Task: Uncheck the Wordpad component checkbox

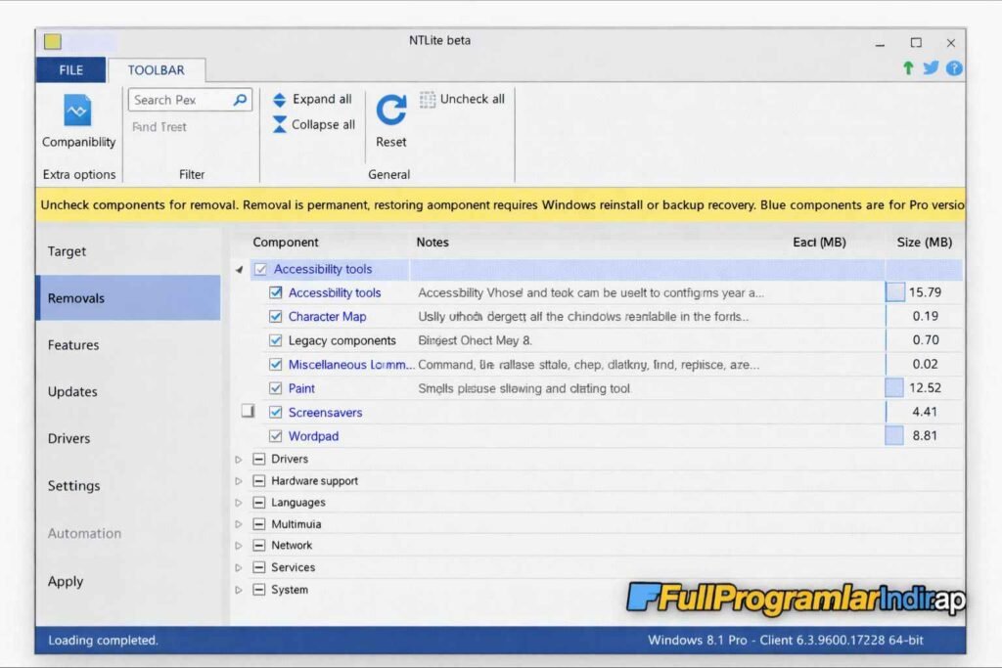Action: click(x=276, y=436)
